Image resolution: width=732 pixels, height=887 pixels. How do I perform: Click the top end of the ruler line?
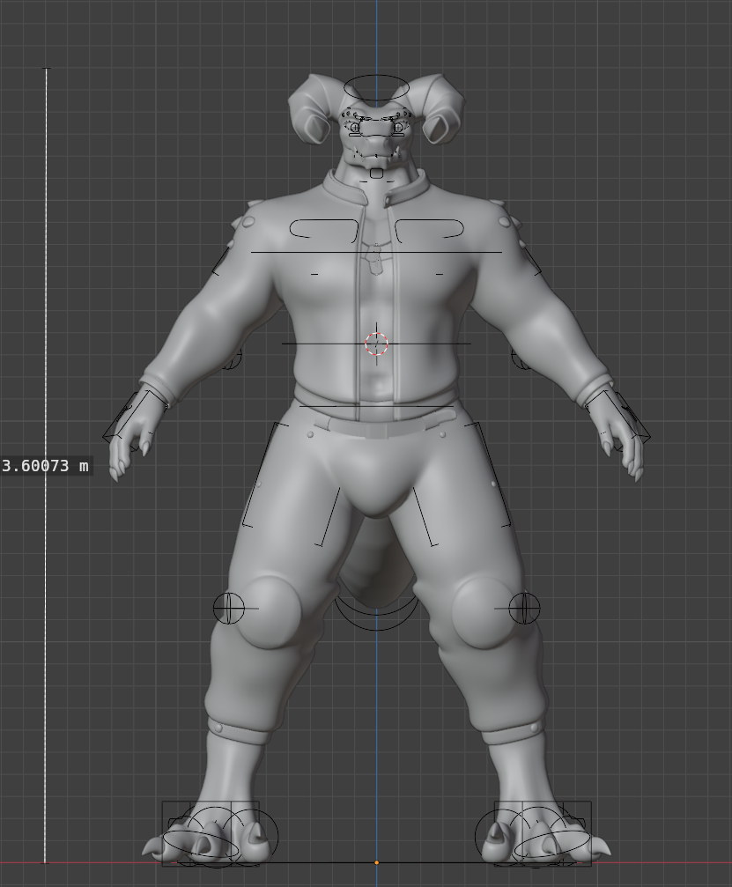point(46,69)
